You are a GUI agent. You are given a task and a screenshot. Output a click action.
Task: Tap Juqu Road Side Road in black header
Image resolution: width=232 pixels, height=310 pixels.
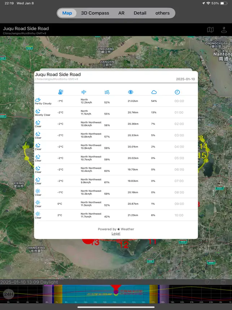(26, 29)
